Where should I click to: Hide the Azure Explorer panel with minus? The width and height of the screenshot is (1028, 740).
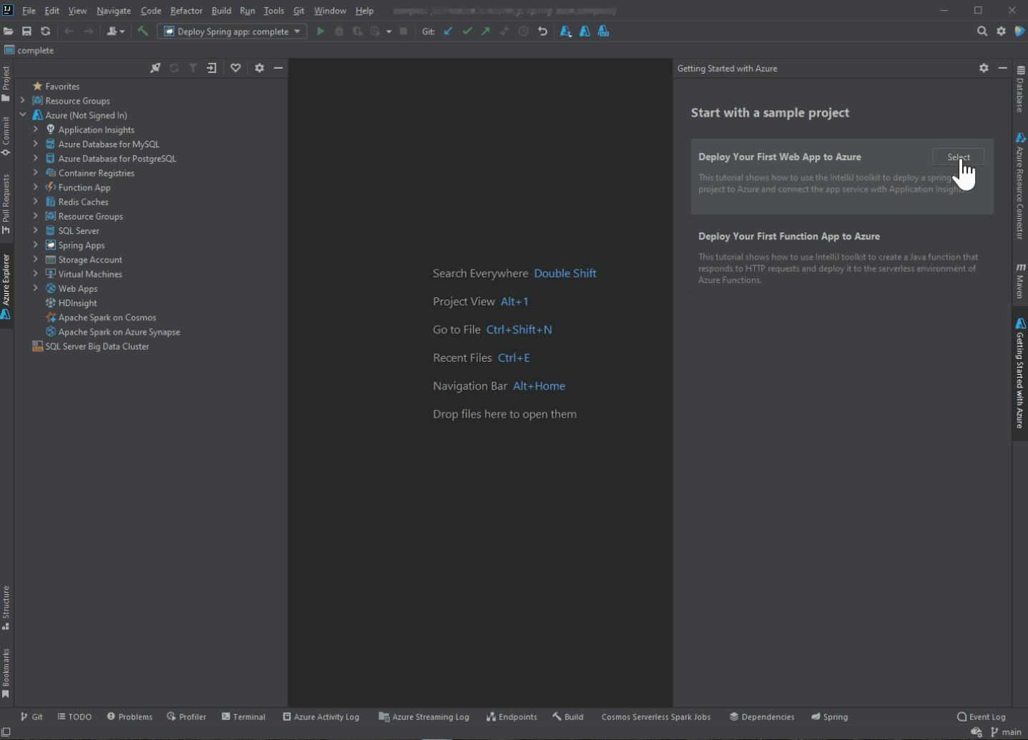[x=278, y=68]
